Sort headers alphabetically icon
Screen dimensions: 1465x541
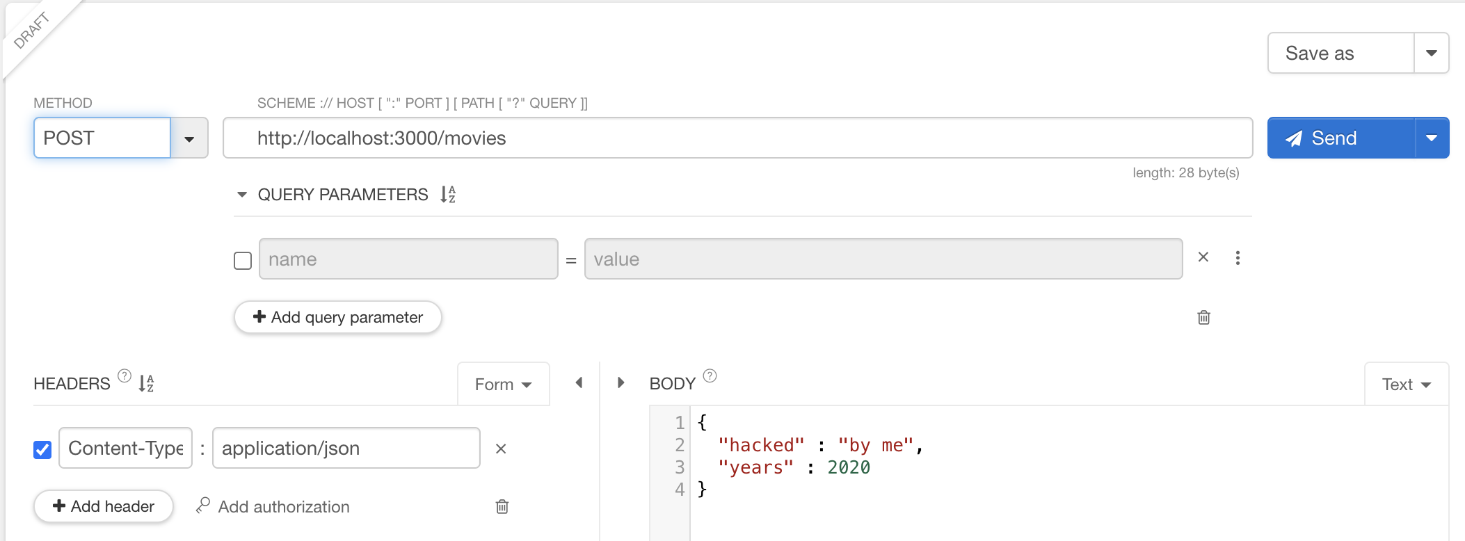click(x=146, y=383)
